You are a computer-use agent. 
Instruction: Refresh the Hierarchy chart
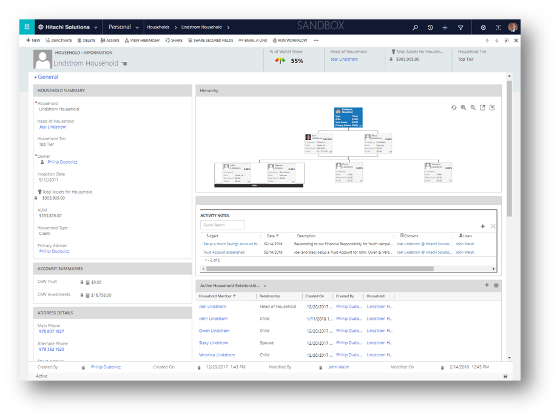coord(453,107)
